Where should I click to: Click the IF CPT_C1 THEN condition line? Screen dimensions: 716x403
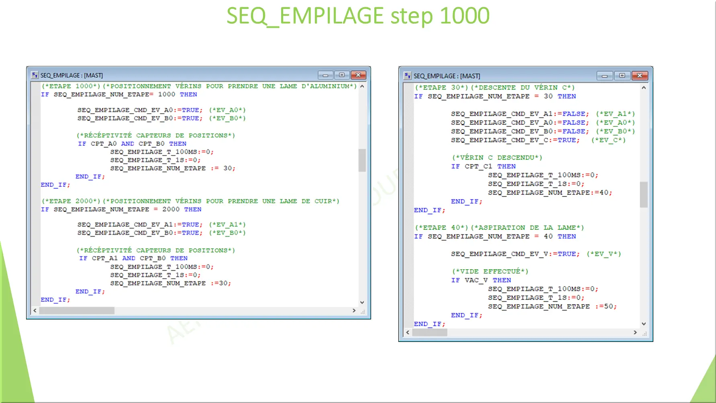click(484, 166)
